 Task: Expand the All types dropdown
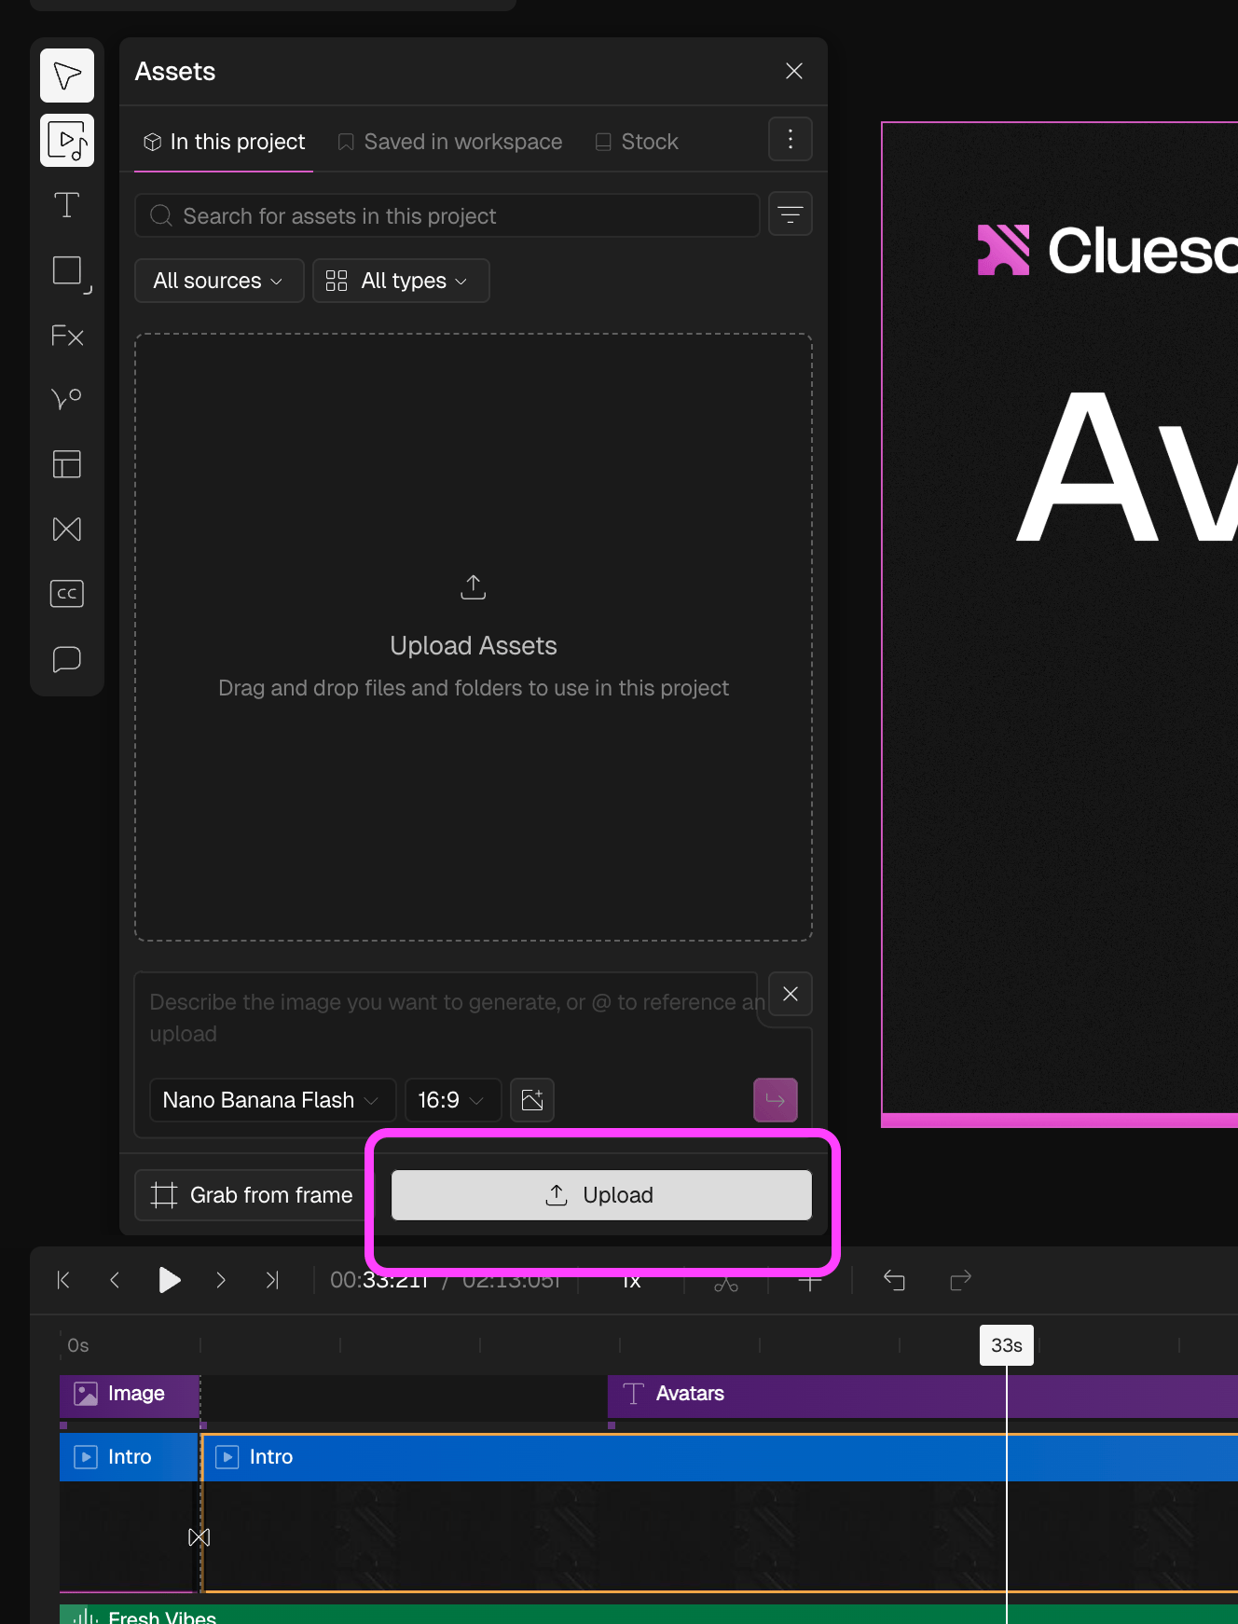pyautogui.click(x=401, y=281)
